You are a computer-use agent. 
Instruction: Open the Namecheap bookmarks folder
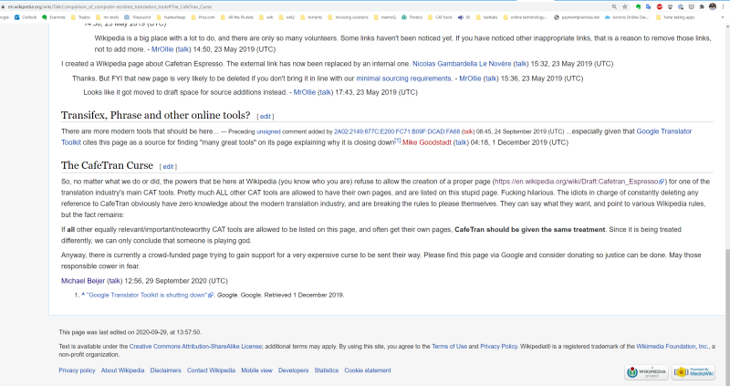(171, 17)
